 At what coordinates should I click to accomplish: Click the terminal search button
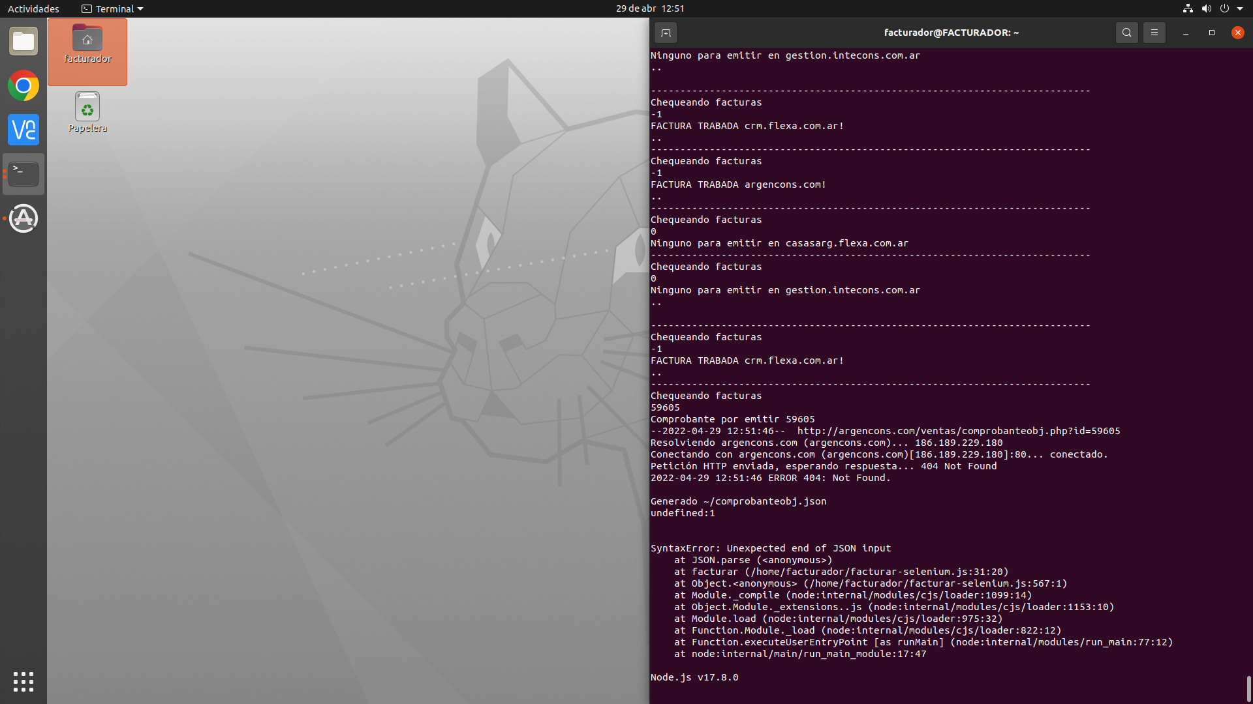[1126, 33]
